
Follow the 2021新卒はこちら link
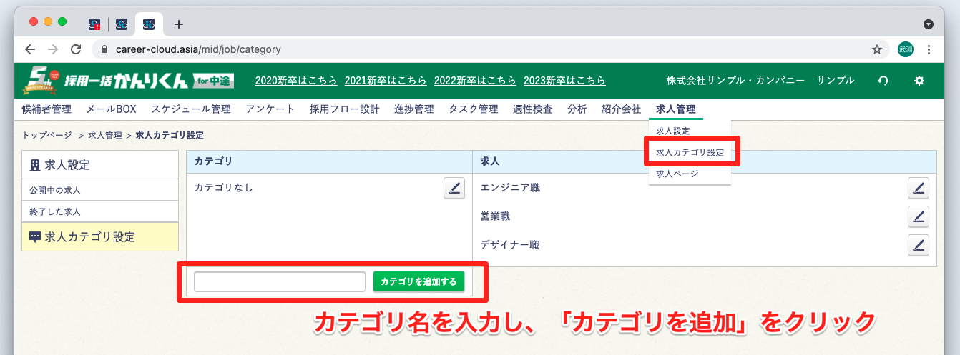click(386, 80)
